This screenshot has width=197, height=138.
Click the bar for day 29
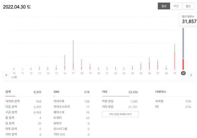click(175, 57)
